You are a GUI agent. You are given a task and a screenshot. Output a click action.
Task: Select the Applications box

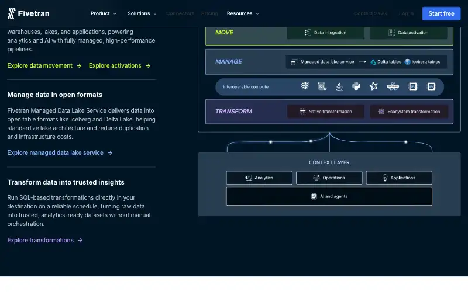pyautogui.click(x=399, y=178)
